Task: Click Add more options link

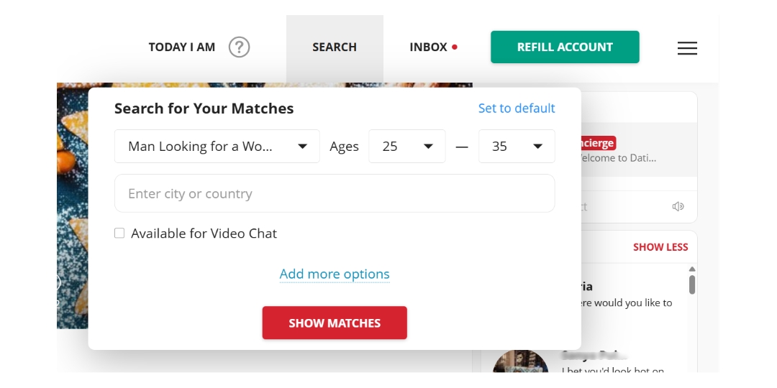Action: tap(335, 274)
